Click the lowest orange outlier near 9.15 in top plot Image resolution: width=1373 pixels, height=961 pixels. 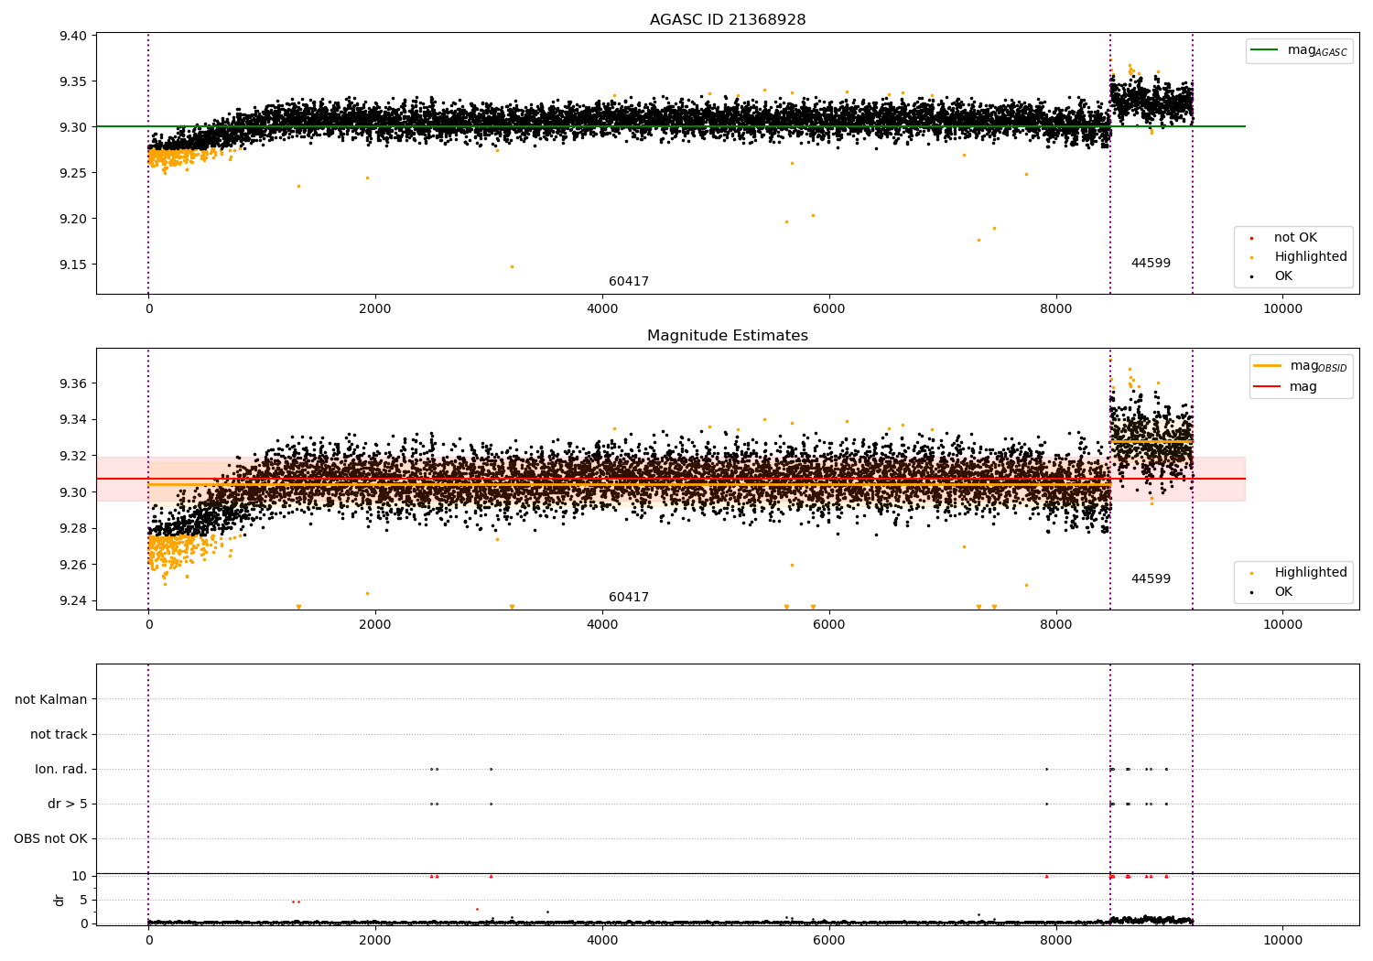point(512,267)
